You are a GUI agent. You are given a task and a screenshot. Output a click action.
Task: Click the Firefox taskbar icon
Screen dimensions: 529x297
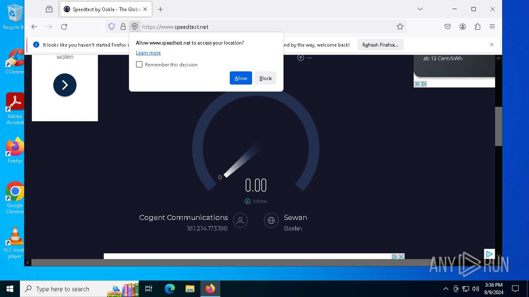point(210,289)
